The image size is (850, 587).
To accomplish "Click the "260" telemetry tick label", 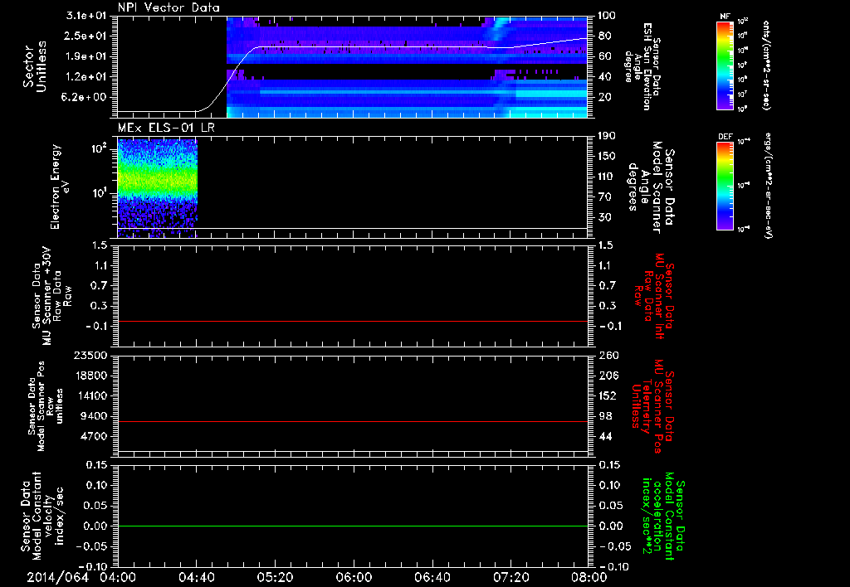I will (x=607, y=355).
